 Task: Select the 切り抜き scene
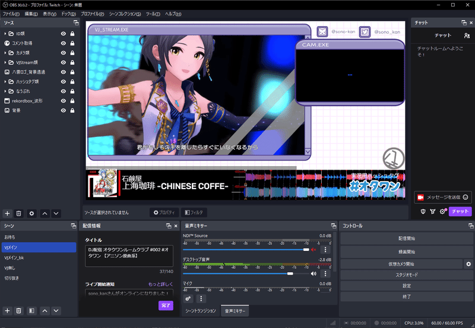click(39, 278)
